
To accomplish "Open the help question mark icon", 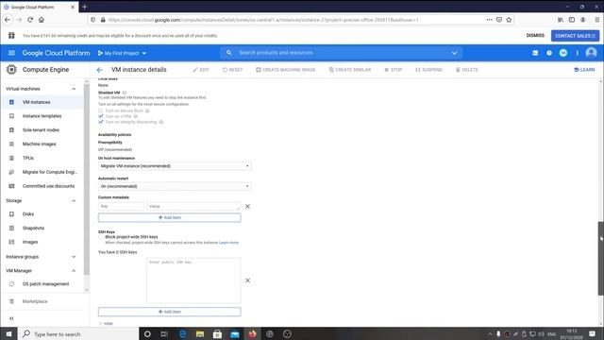I will tap(549, 53).
